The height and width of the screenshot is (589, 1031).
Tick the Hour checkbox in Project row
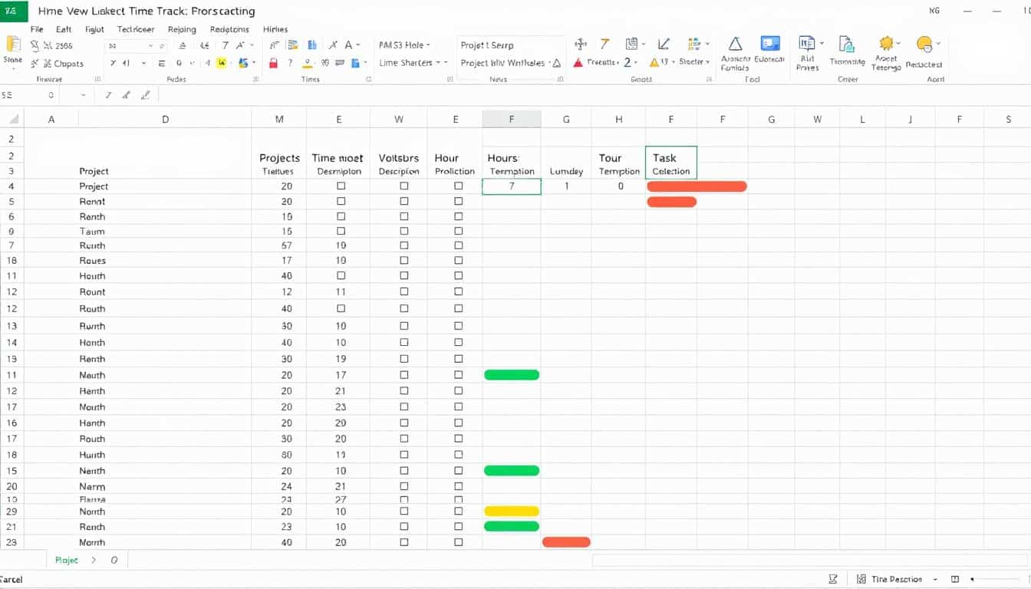(x=459, y=186)
